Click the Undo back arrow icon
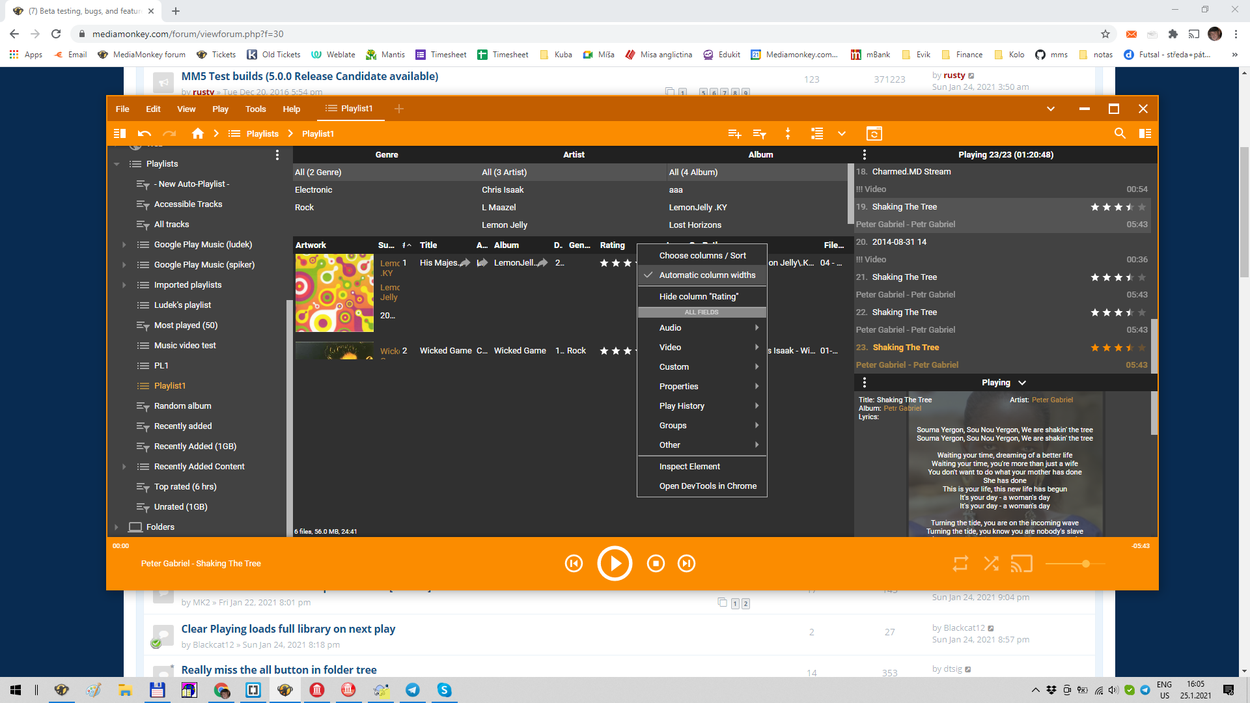Viewport: 1250px width, 703px height. (145, 133)
